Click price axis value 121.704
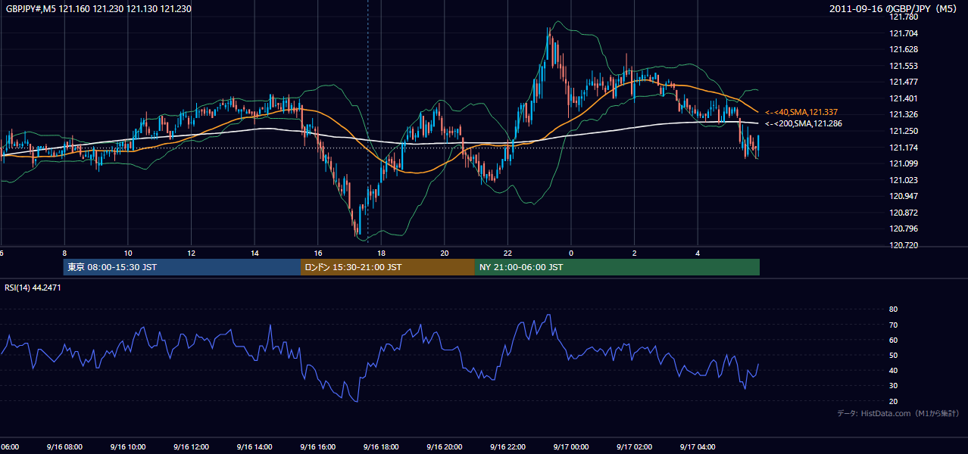The height and width of the screenshot is (454, 968). pos(902,33)
